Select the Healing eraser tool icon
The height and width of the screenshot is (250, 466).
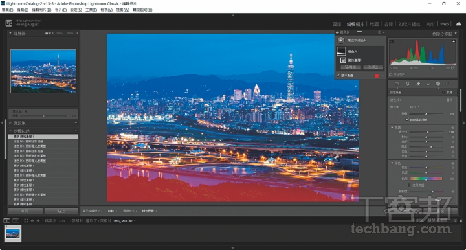coord(418,84)
